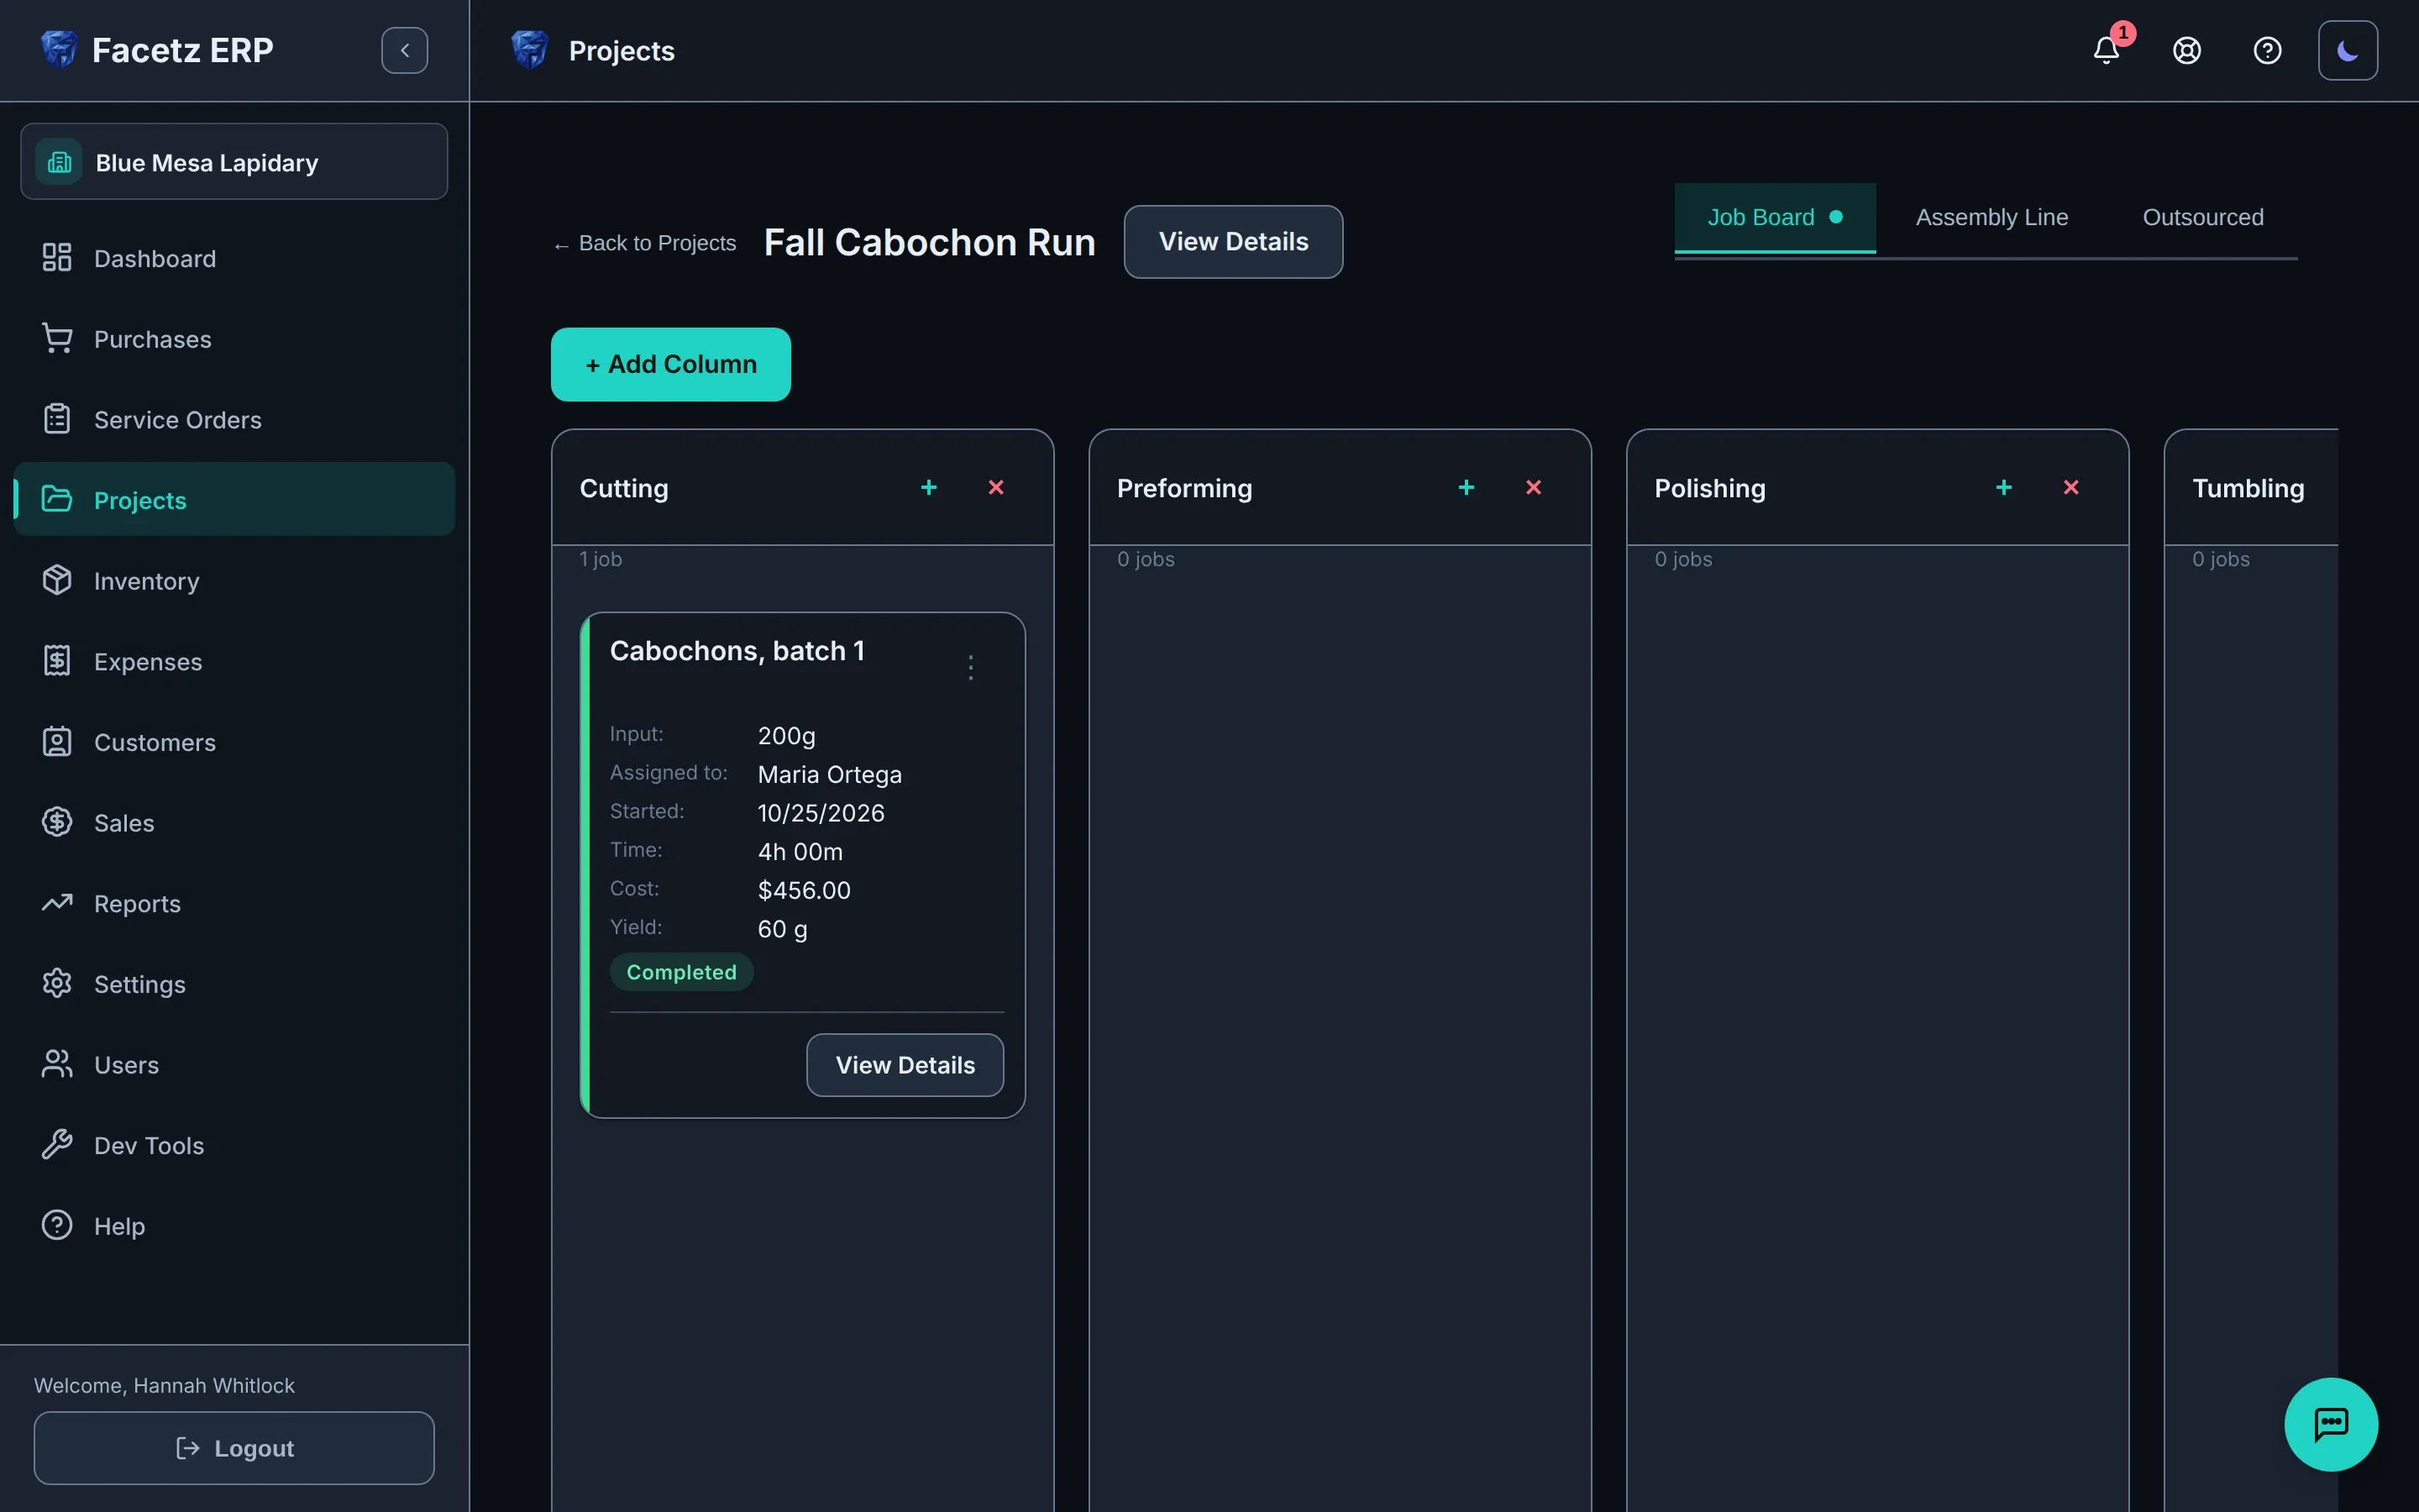
Task: Open the notifications bell
Action: pos(2107,50)
